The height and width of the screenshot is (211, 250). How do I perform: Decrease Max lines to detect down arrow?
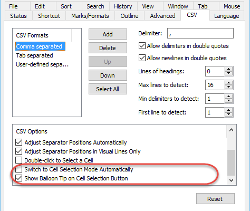coord(228,87)
